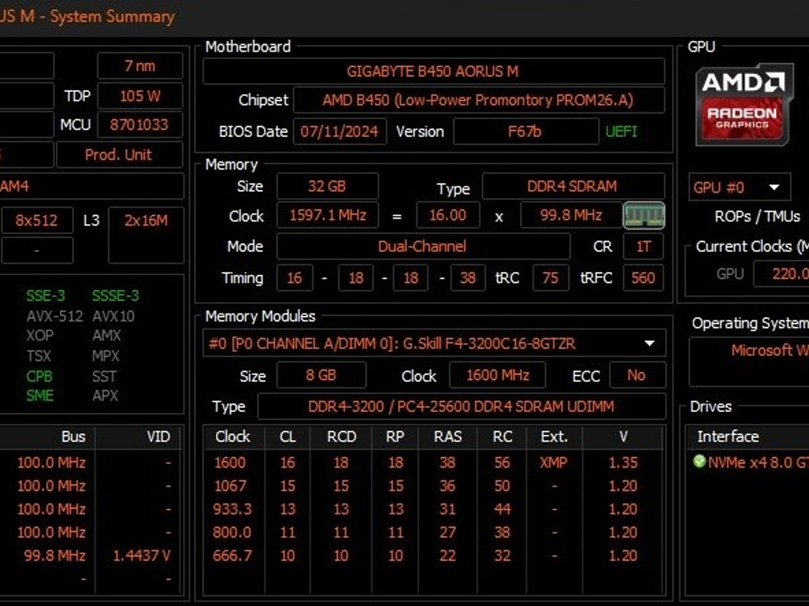The height and width of the screenshot is (606, 809).
Task: Select the 800.0 clock timing row
Action: click(x=434, y=532)
